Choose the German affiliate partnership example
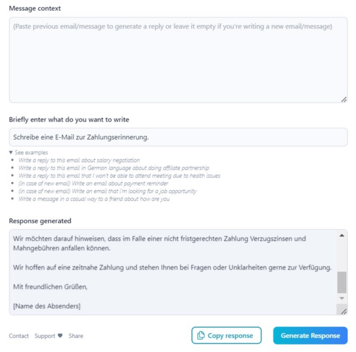The height and width of the screenshot is (352, 356). [x=114, y=168]
